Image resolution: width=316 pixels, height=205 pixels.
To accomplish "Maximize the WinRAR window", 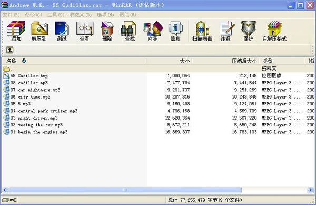I will (300, 5).
